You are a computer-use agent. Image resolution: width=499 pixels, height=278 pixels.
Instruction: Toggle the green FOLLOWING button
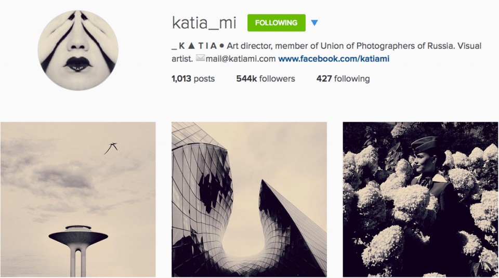click(276, 23)
